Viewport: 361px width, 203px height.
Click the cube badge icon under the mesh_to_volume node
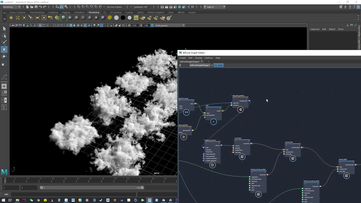coord(212,165)
